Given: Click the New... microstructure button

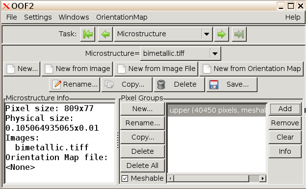Looking at the screenshot, I should coord(22,69).
